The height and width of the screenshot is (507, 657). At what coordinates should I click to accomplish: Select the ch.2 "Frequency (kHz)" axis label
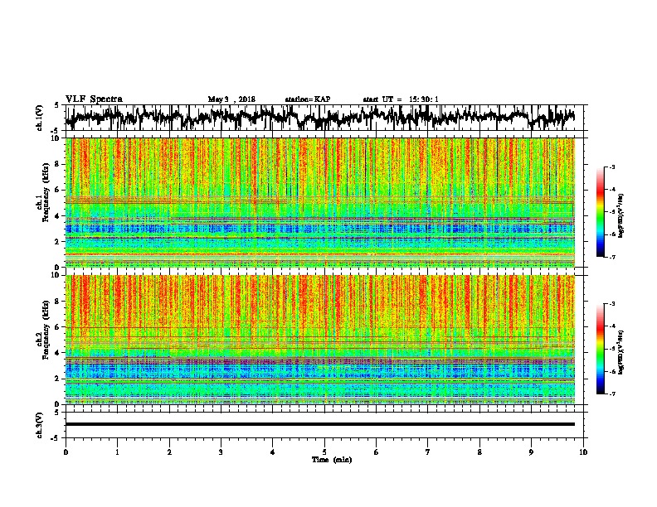pyautogui.click(x=46, y=330)
